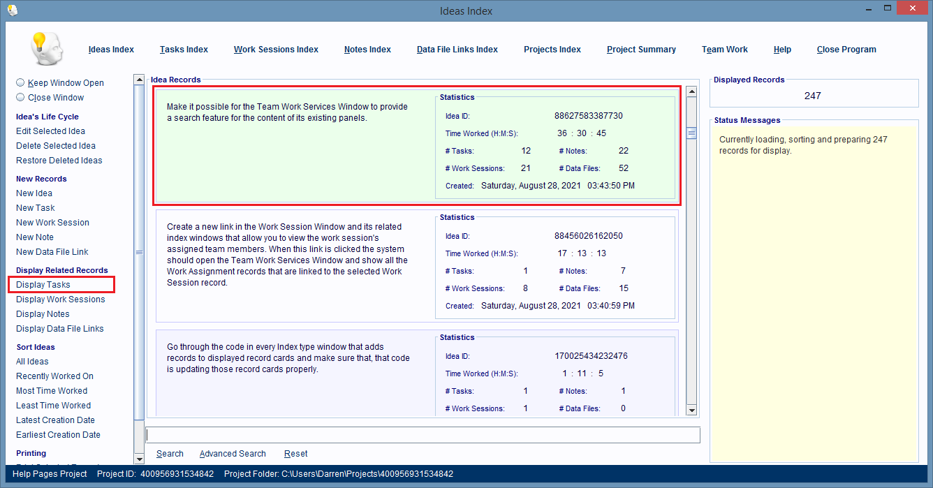Sort ideas by Most Time Worked
Viewport: 933px width, 488px height.
[52, 391]
